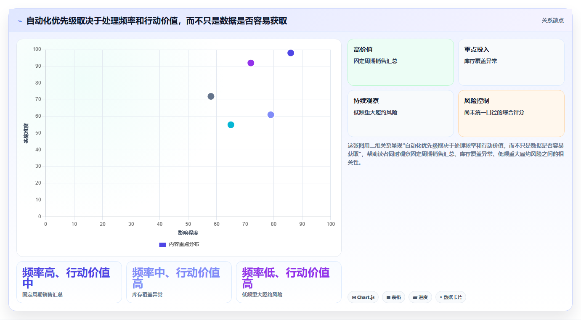Click the 影响程度 x-axis title
The image size is (581, 320).
click(188, 233)
